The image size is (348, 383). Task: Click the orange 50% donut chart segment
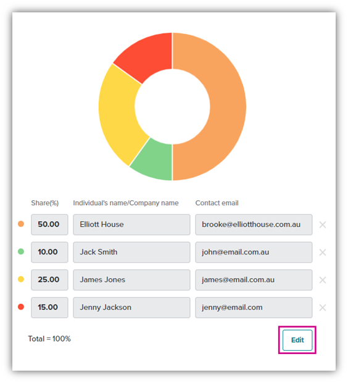click(x=228, y=107)
